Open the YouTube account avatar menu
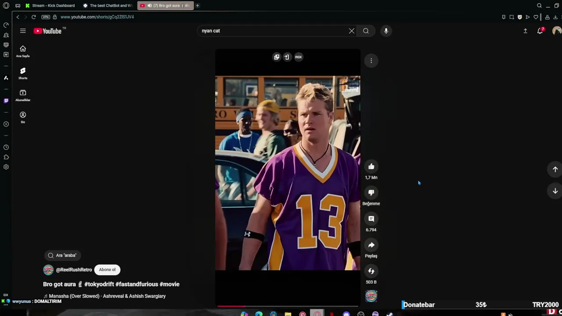This screenshot has width=562, height=316. click(x=557, y=31)
